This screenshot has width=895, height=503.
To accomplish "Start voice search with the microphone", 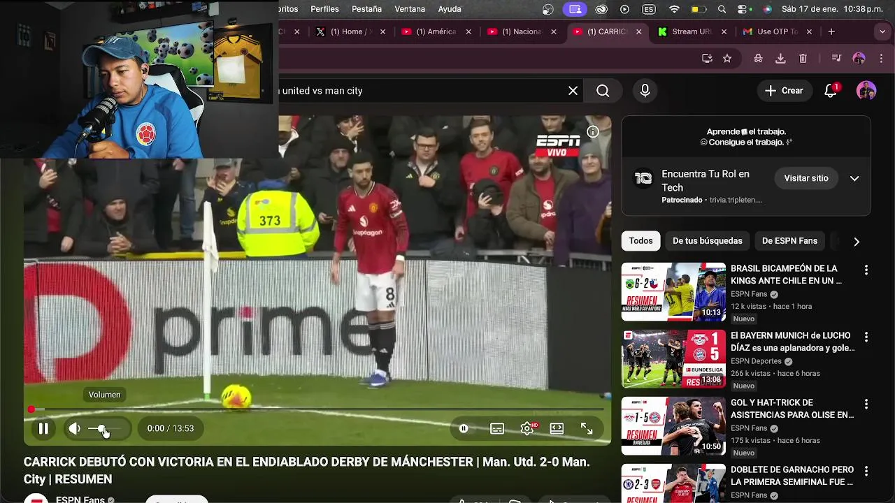I will coord(645,91).
